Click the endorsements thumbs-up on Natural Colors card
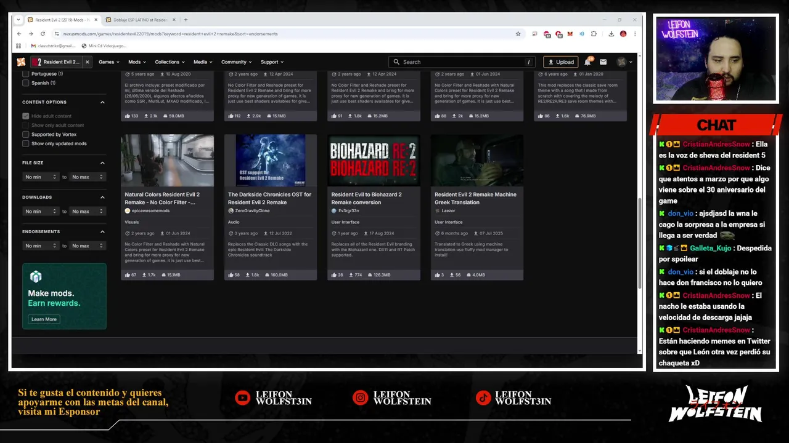 coord(128,275)
